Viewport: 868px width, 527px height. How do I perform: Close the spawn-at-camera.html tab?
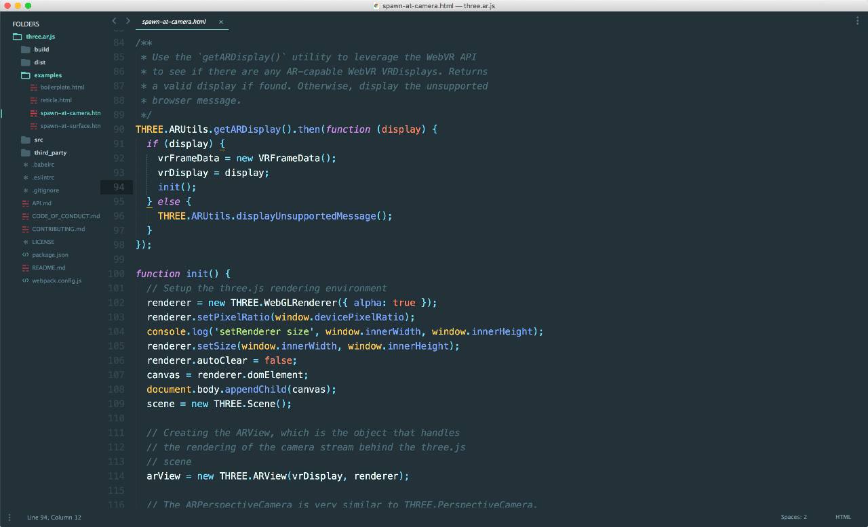pyautogui.click(x=221, y=22)
